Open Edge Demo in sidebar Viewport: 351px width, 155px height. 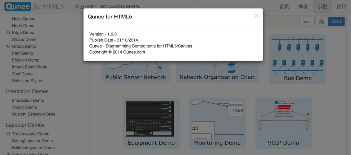[23, 33]
